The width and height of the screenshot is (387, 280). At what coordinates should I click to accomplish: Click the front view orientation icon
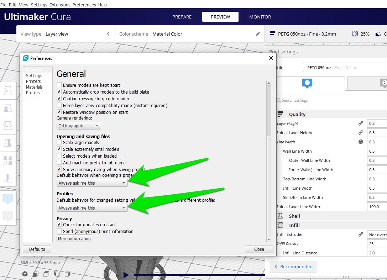point(35,274)
